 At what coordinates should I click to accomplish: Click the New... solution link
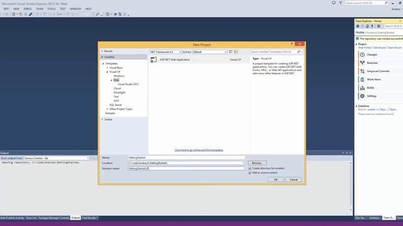pos(383,110)
